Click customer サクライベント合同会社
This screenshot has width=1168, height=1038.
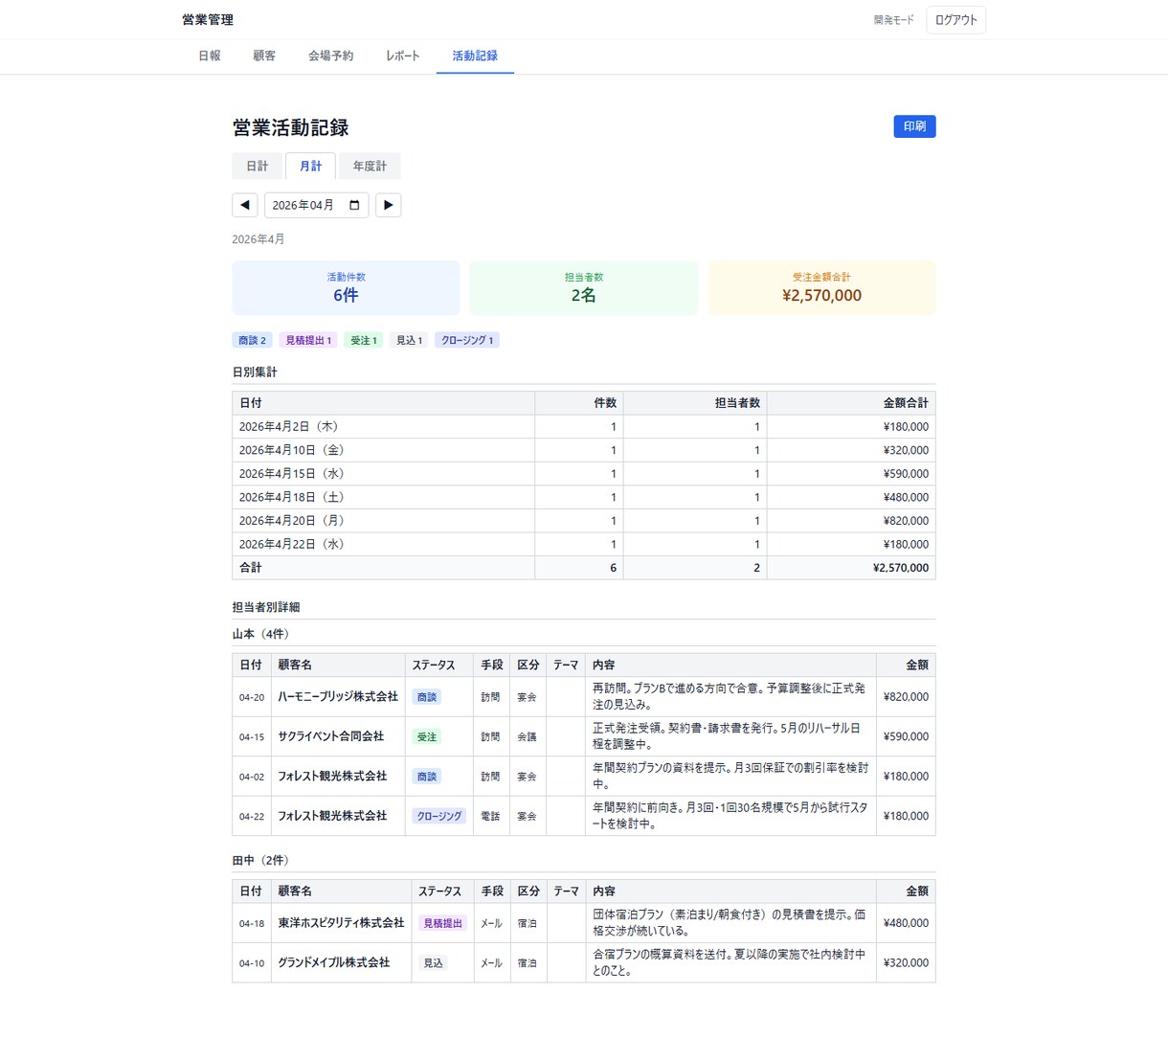tap(331, 736)
